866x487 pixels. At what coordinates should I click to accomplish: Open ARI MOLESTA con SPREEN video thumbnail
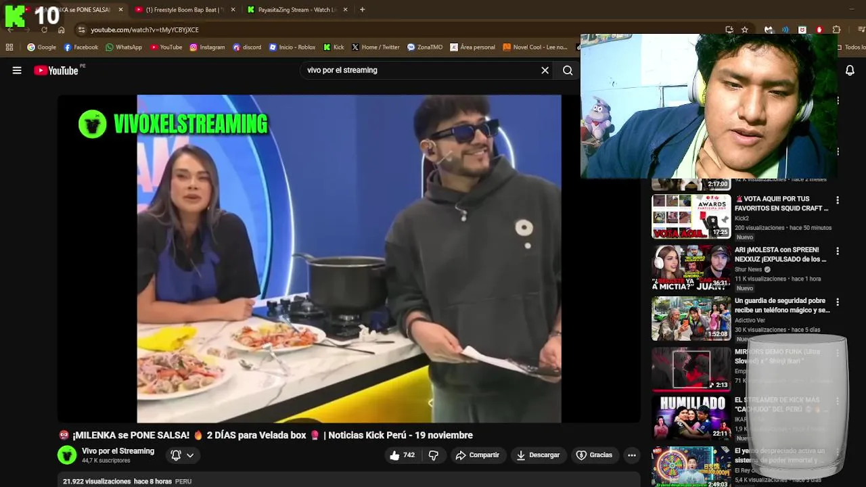(x=691, y=267)
